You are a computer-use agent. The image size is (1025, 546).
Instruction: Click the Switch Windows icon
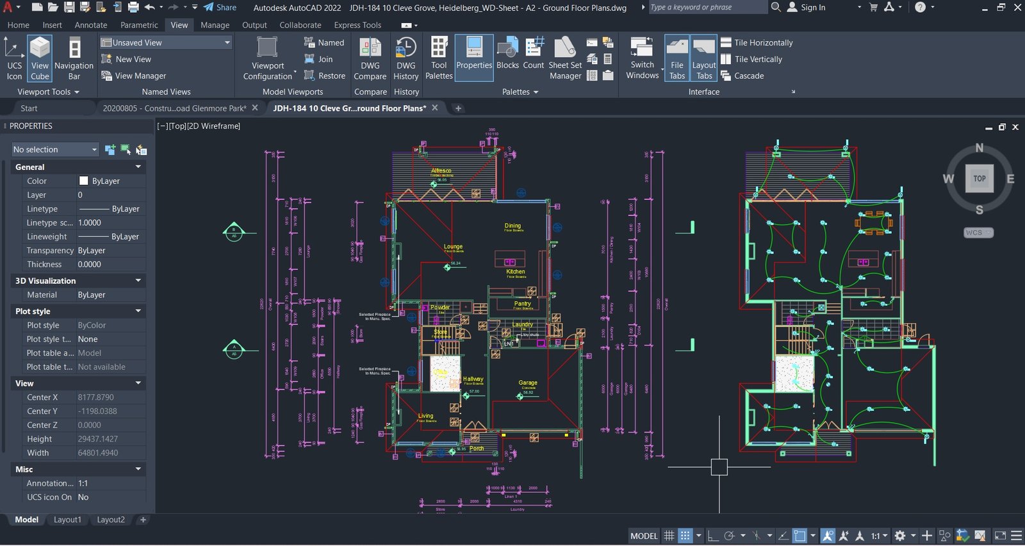tap(643, 58)
